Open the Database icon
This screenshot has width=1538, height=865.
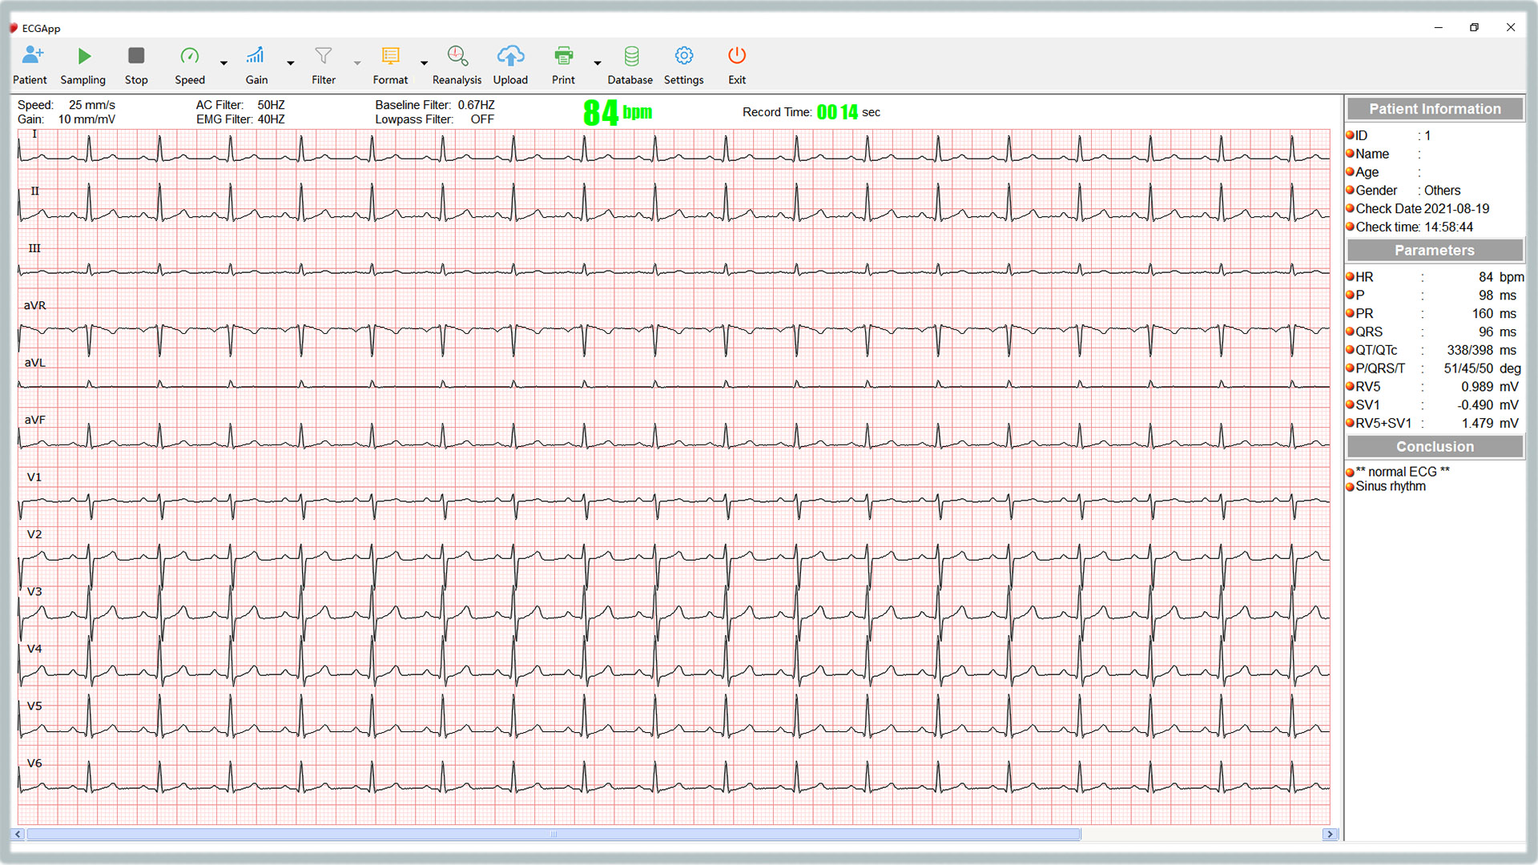coord(631,55)
